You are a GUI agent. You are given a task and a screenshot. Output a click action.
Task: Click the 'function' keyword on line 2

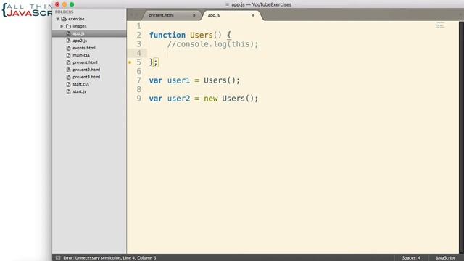[x=167, y=35]
